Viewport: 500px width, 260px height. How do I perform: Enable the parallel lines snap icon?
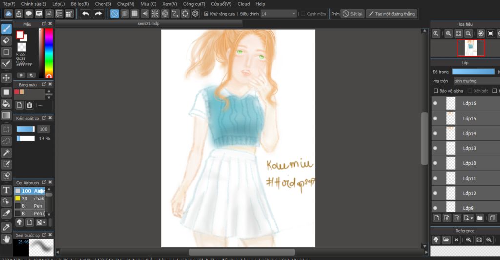tap(125, 14)
